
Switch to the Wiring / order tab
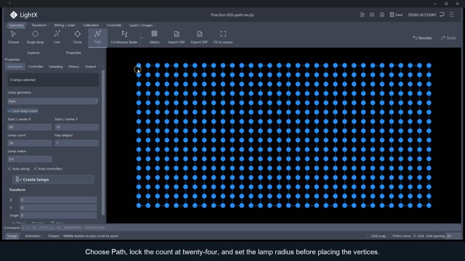click(x=65, y=25)
